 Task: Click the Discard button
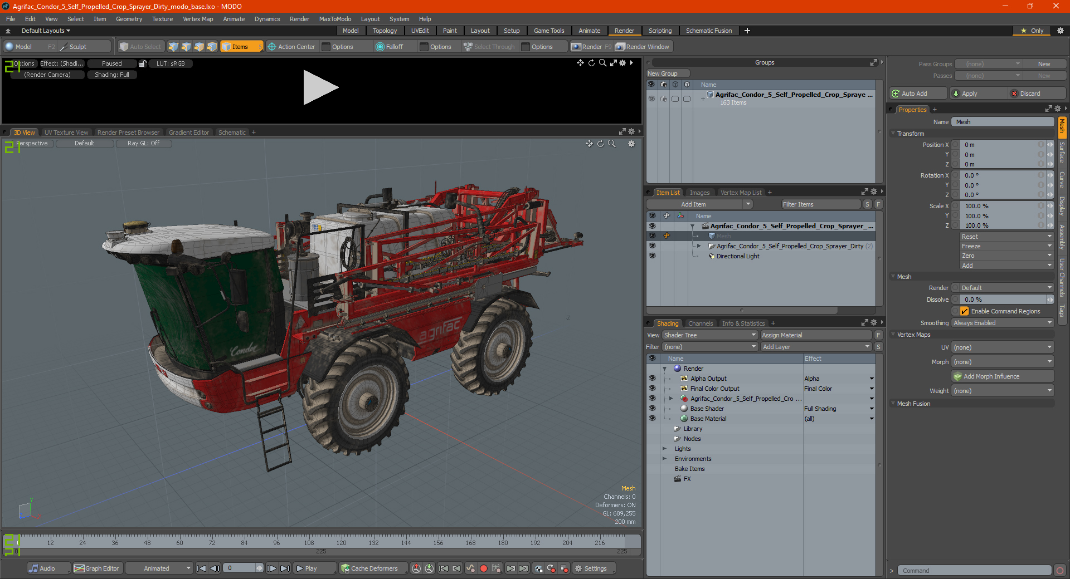[1037, 94]
